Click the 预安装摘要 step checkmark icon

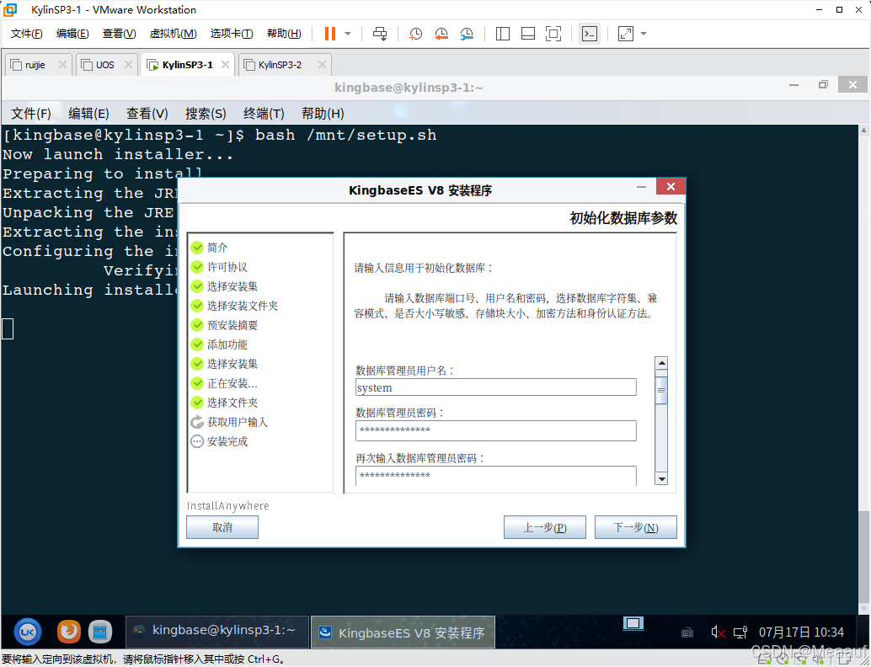(197, 325)
